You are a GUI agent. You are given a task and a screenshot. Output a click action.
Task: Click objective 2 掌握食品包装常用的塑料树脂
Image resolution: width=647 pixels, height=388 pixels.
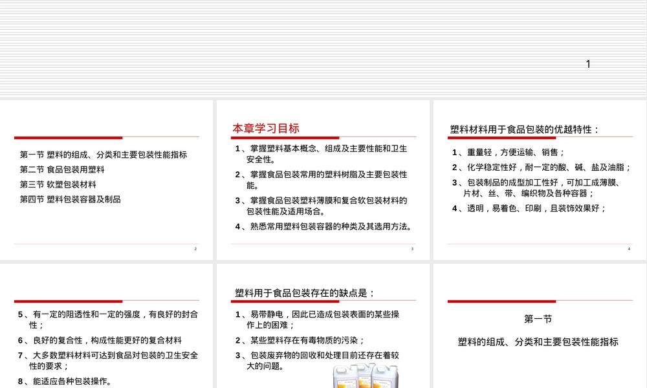(321, 180)
